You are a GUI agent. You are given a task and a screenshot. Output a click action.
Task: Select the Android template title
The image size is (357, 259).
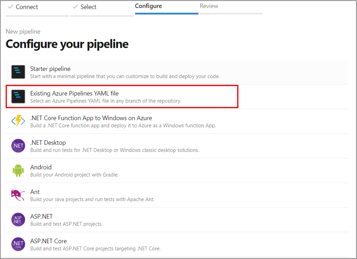tap(41, 167)
